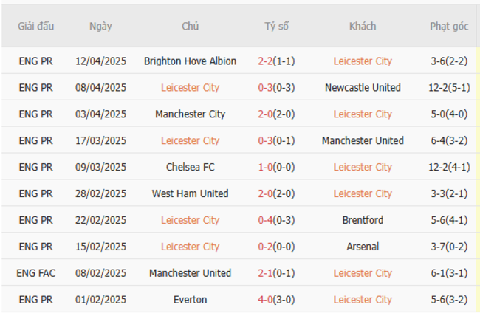Open the Newcastle United team link
Viewport: 480px width, 319px height.
pyautogui.click(x=363, y=88)
